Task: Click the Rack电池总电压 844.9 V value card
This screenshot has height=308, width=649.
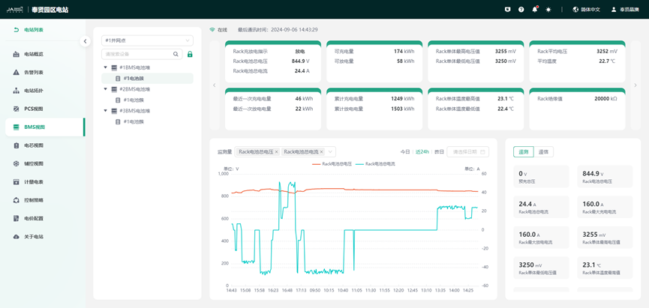Action: 605,177
